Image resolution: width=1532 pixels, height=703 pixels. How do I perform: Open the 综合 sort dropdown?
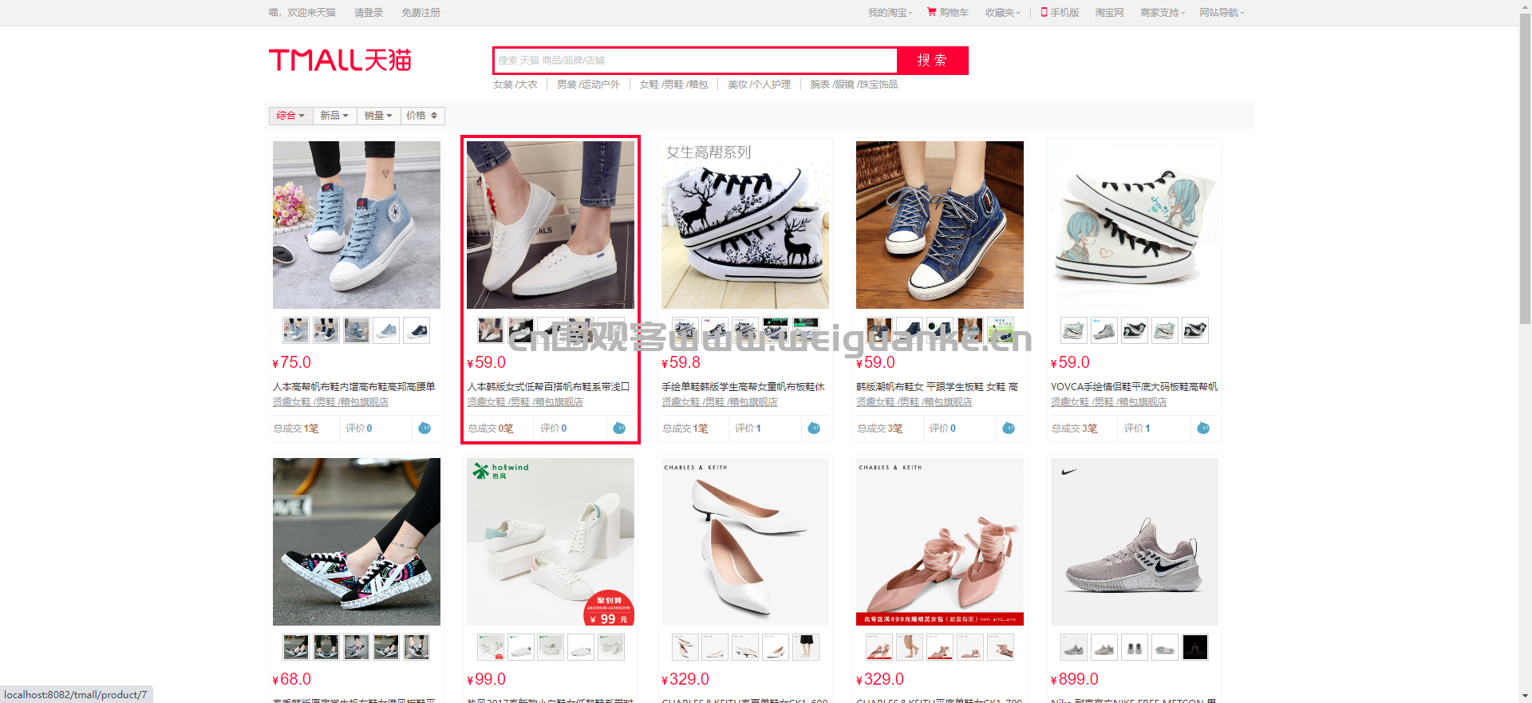pyautogui.click(x=290, y=116)
